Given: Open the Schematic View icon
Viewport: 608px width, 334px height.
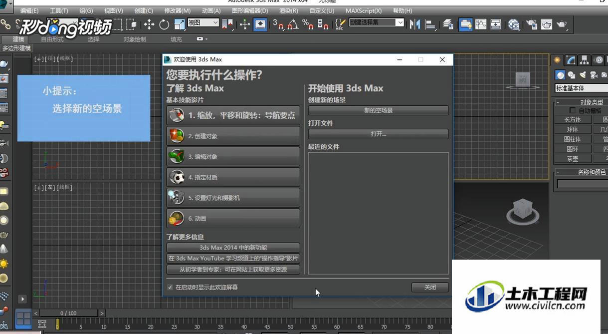Looking at the screenshot, I should click(496, 24).
